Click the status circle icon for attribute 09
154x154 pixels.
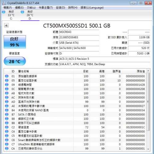pyautogui.click(x=7, y=85)
